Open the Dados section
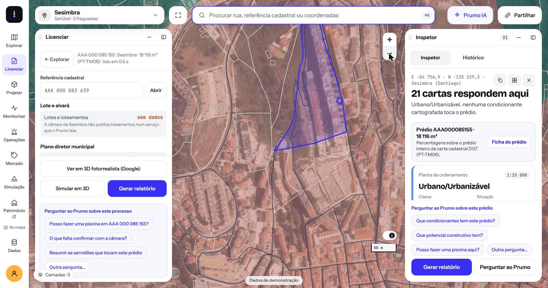The height and width of the screenshot is (288, 548). (14, 246)
